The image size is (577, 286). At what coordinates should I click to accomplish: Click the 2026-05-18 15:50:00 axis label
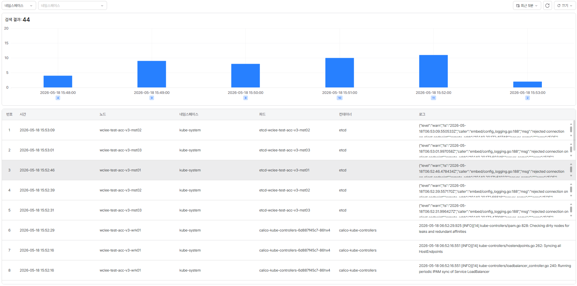click(246, 93)
